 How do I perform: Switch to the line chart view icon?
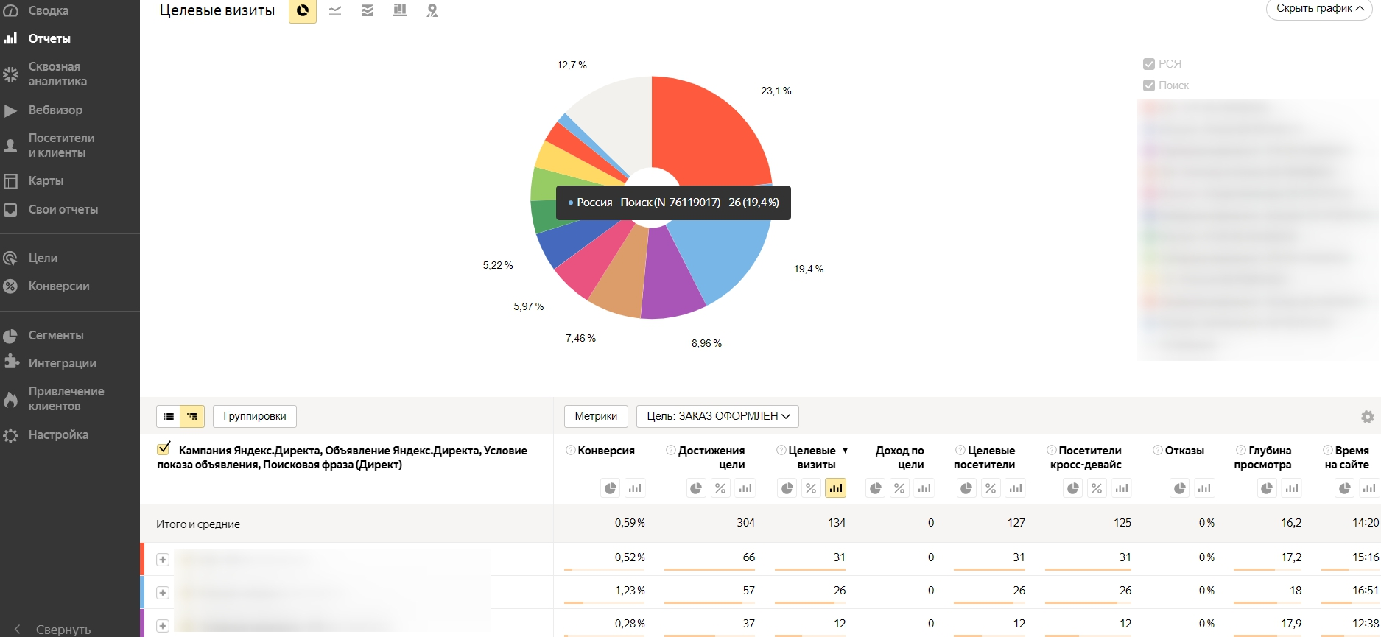click(335, 10)
